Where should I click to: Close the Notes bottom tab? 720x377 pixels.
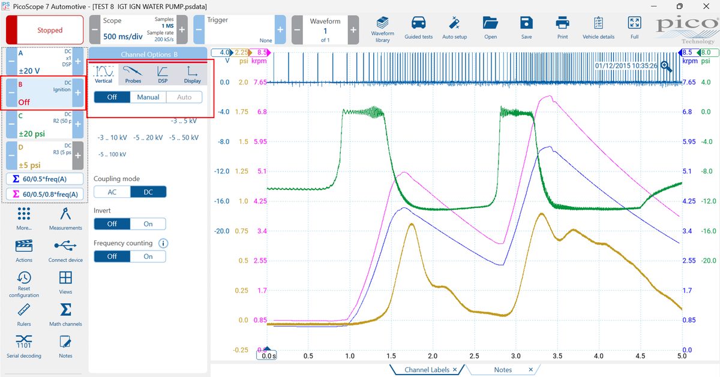(x=530, y=370)
